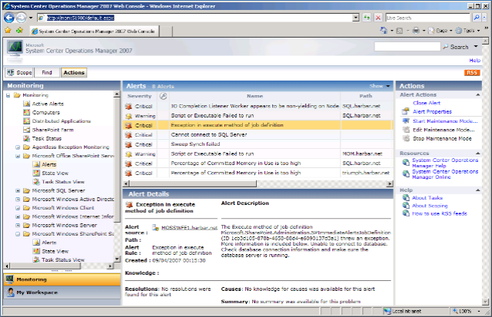This screenshot has width=492, height=317.
Task: Expand Microsoft Windows Active Directory folder
Action: click(x=18, y=200)
